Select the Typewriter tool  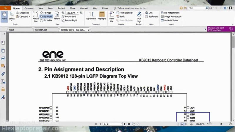click(91, 16)
